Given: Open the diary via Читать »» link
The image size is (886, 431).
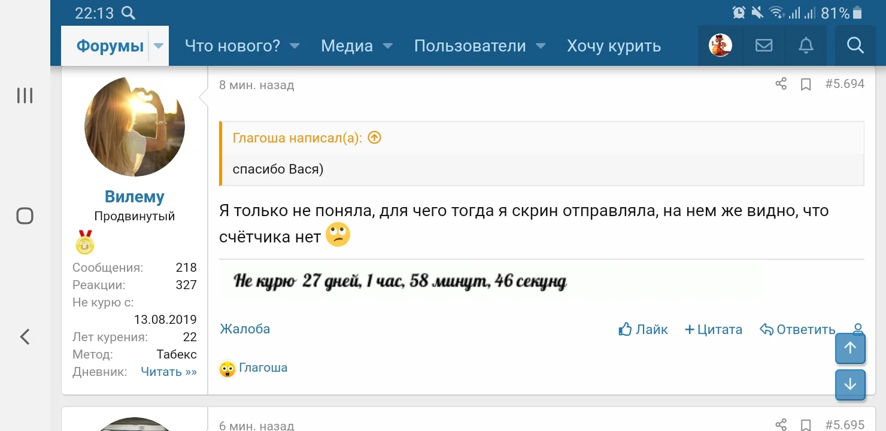Looking at the screenshot, I should coord(168,371).
